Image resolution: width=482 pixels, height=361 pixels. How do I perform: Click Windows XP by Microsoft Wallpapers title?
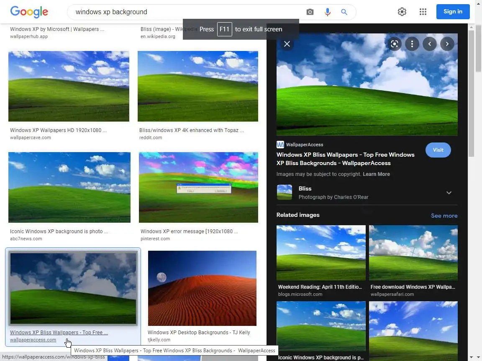pos(57,29)
